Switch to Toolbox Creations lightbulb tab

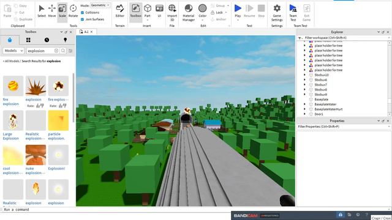(x=66, y=40)
